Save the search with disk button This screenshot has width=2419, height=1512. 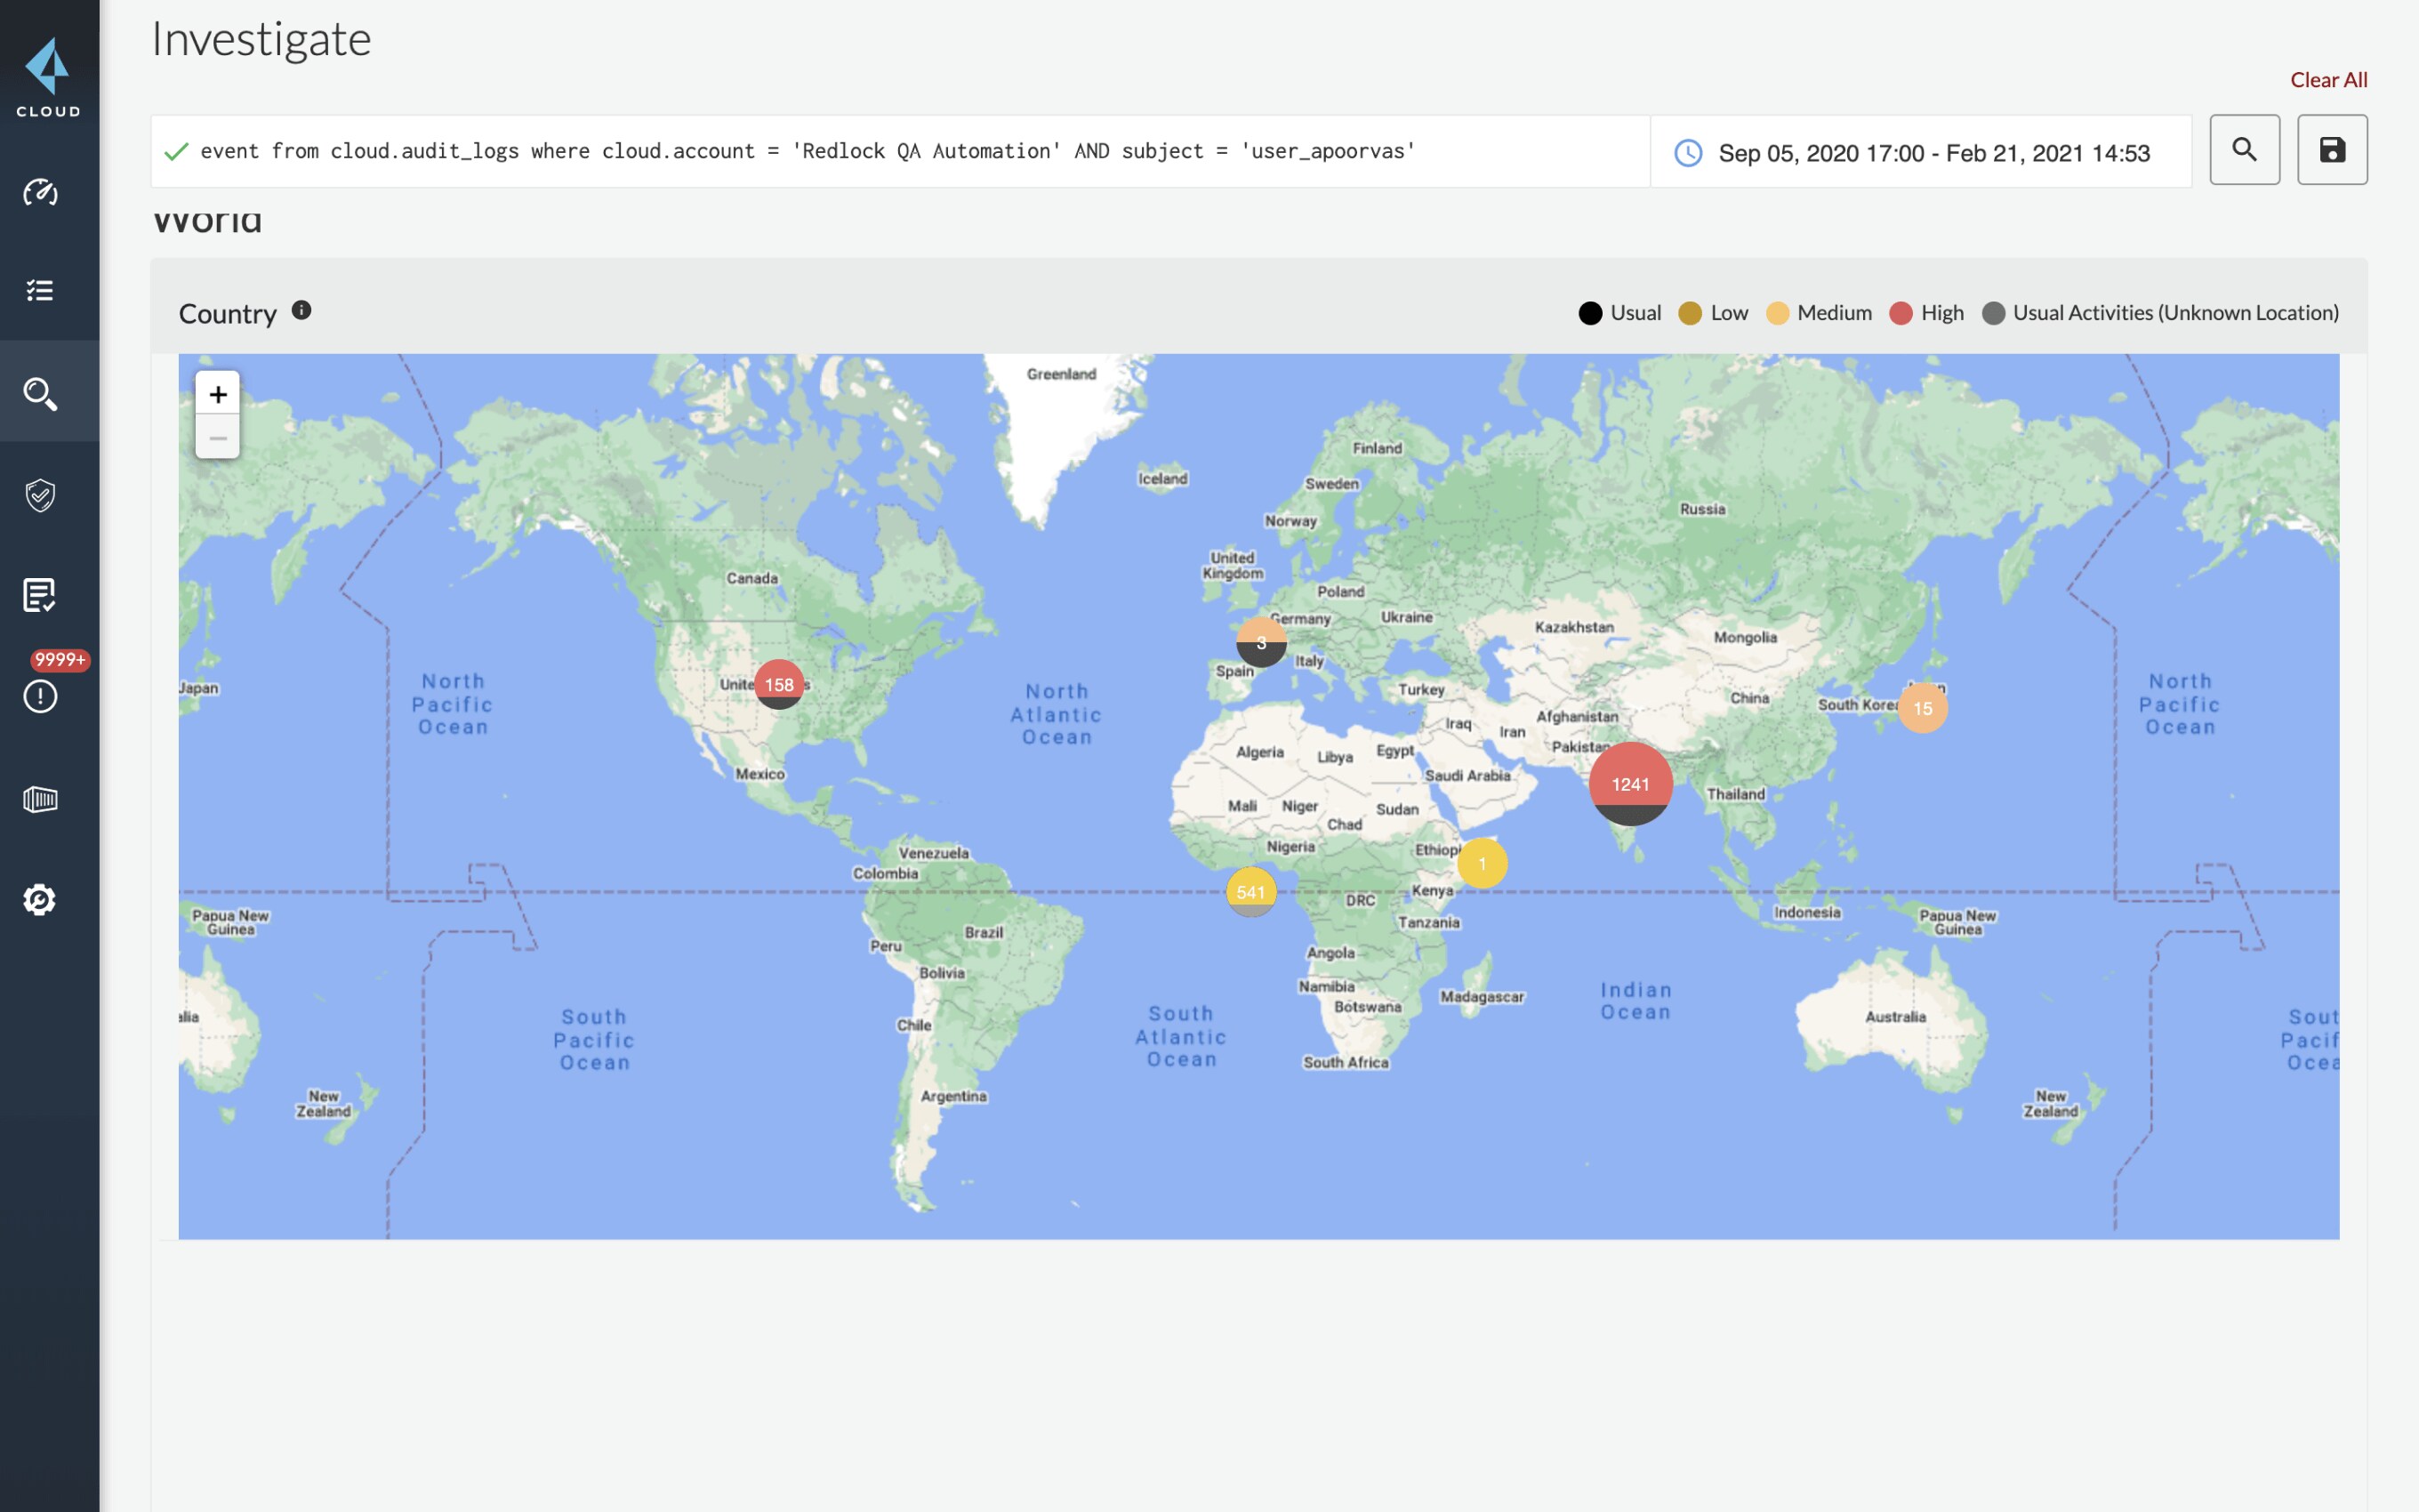2331,150
